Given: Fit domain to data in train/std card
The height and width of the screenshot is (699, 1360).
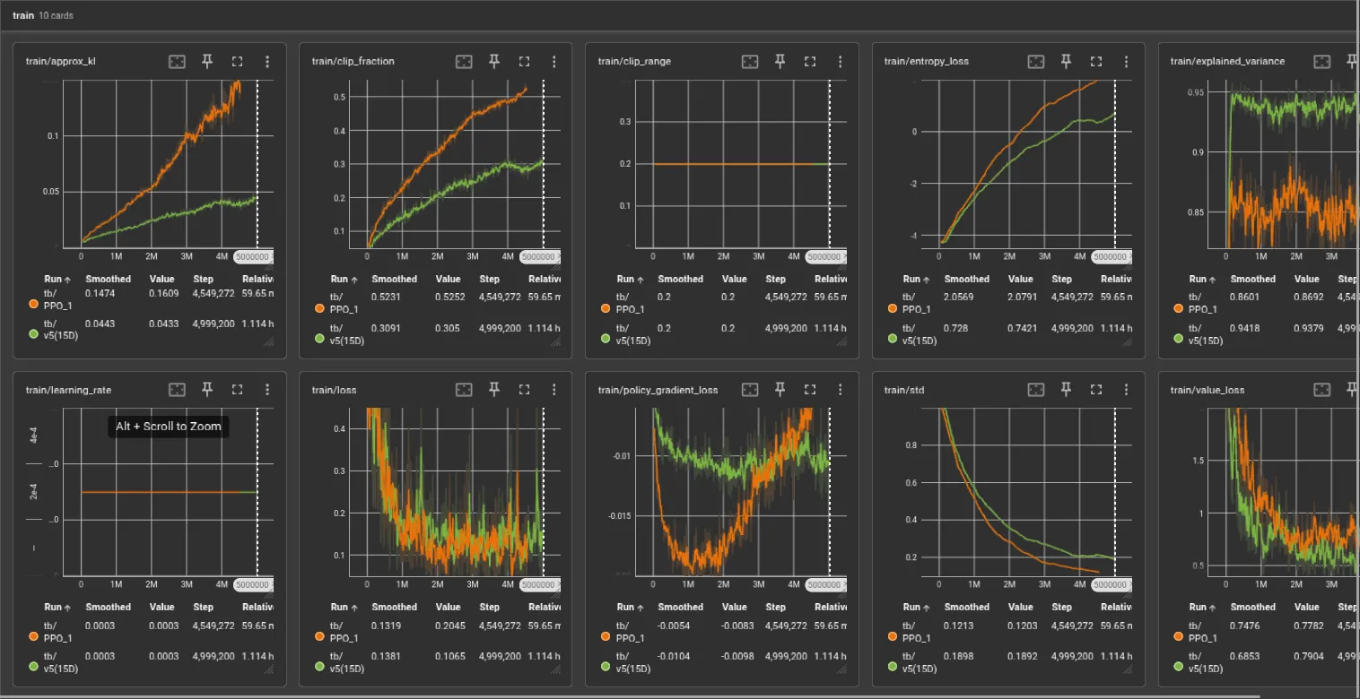Looking at the screenshot, I should point(1036,390).
